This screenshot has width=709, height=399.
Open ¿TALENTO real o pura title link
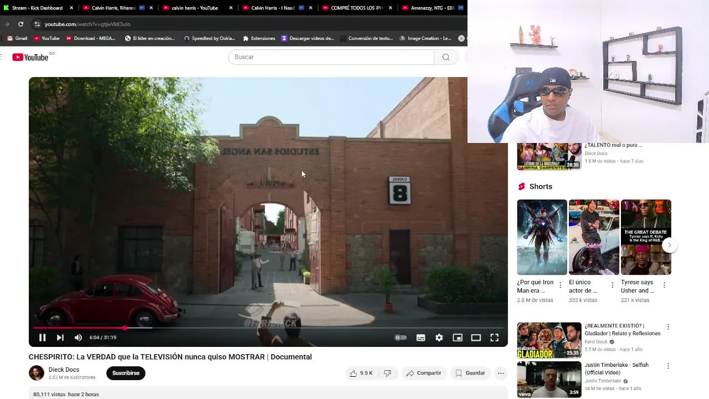click(x=613, y=145)
